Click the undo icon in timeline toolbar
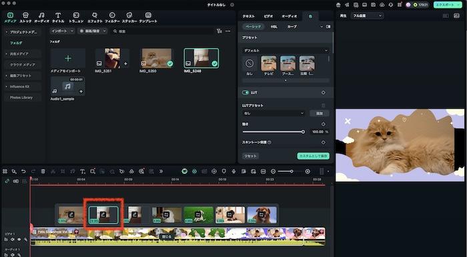The image size is (467, 257). [x=23, y=171]
